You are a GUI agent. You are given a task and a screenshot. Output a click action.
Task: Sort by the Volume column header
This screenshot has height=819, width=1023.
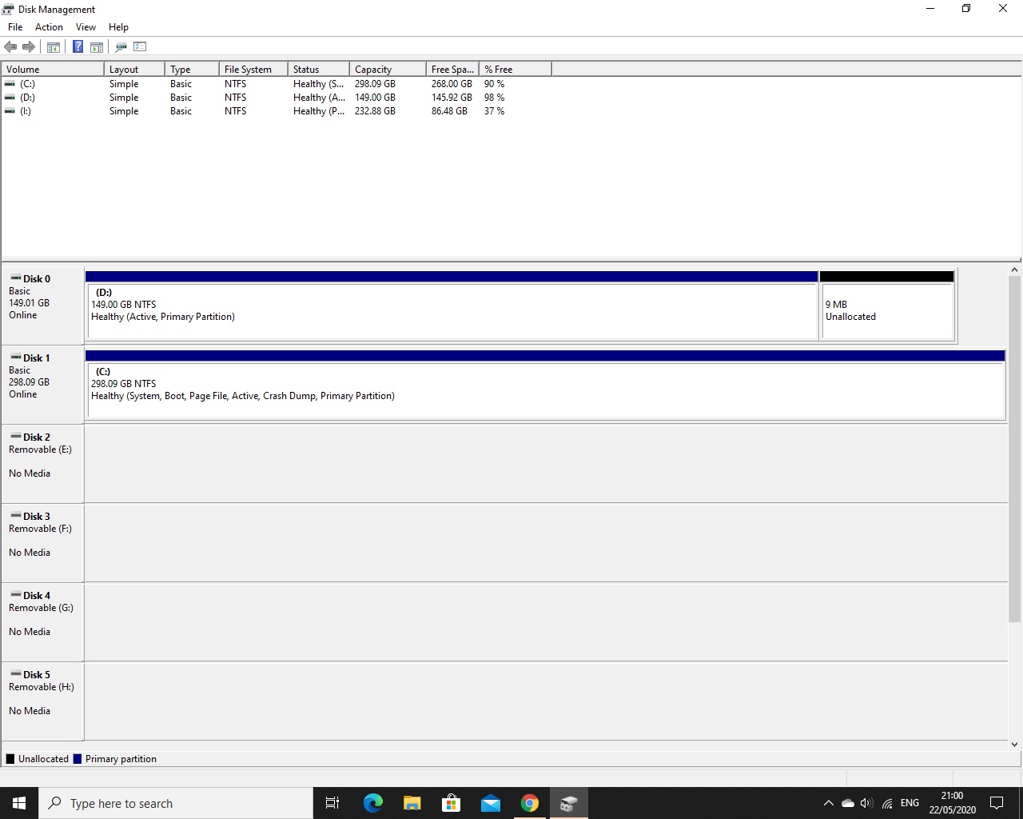coord(53,70)
